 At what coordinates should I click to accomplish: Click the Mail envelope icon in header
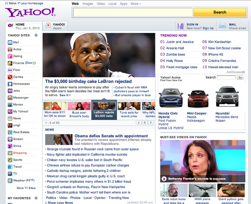pyautogui.click(x=222, y=26)
